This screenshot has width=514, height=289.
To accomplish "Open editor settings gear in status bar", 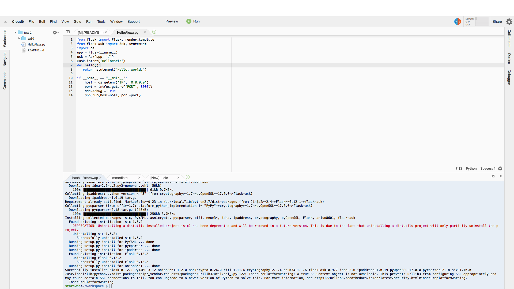I will (500, 169).
